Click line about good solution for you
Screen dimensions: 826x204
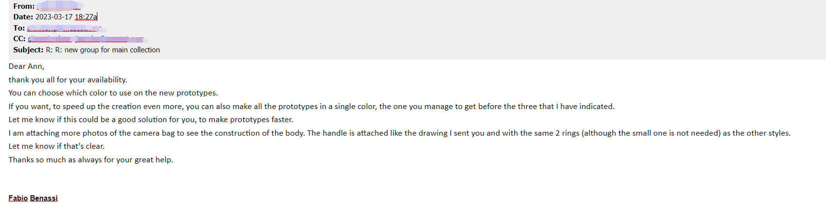click(x=151, y=120)
